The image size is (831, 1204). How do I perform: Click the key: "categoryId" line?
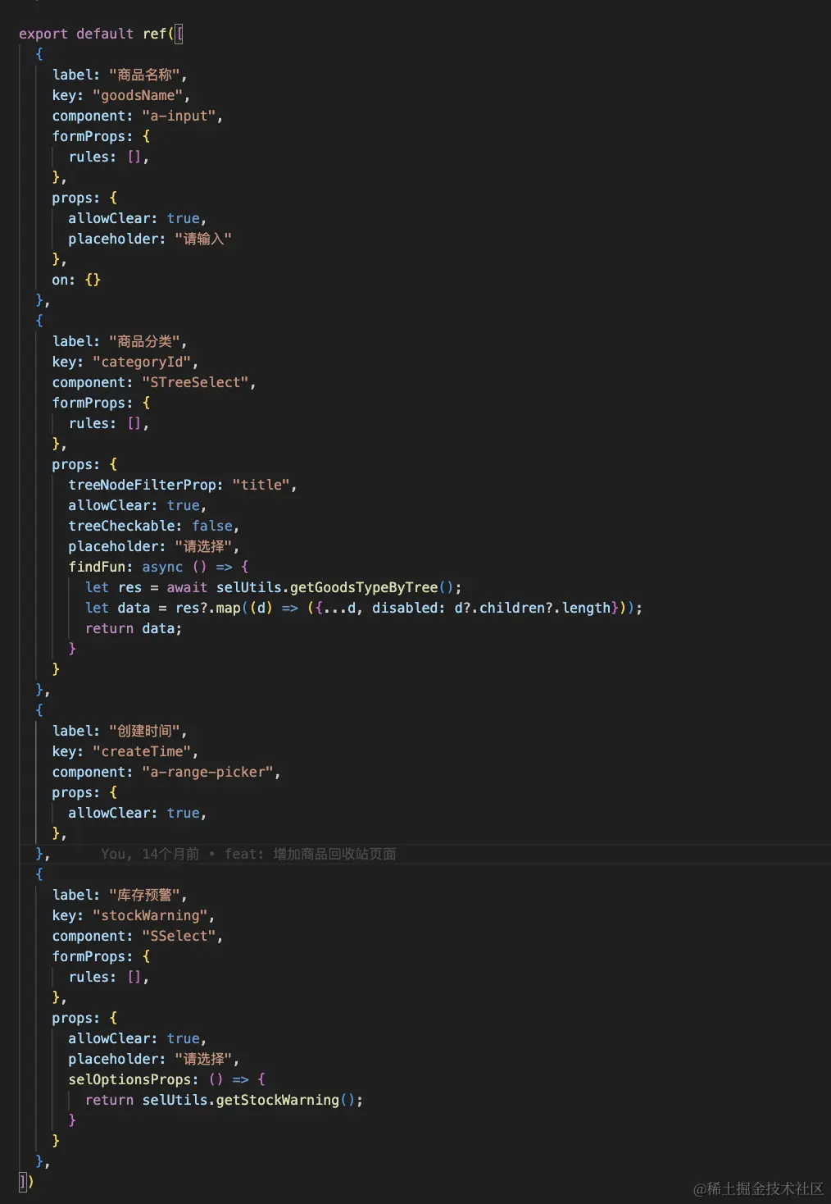[125, 362]
